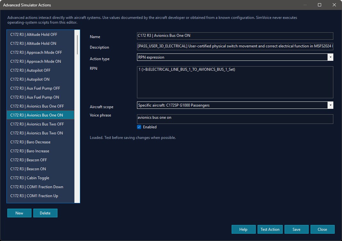342x241 pixels.
Task: Click inside the RPN expression box
Action: [235, 82]
